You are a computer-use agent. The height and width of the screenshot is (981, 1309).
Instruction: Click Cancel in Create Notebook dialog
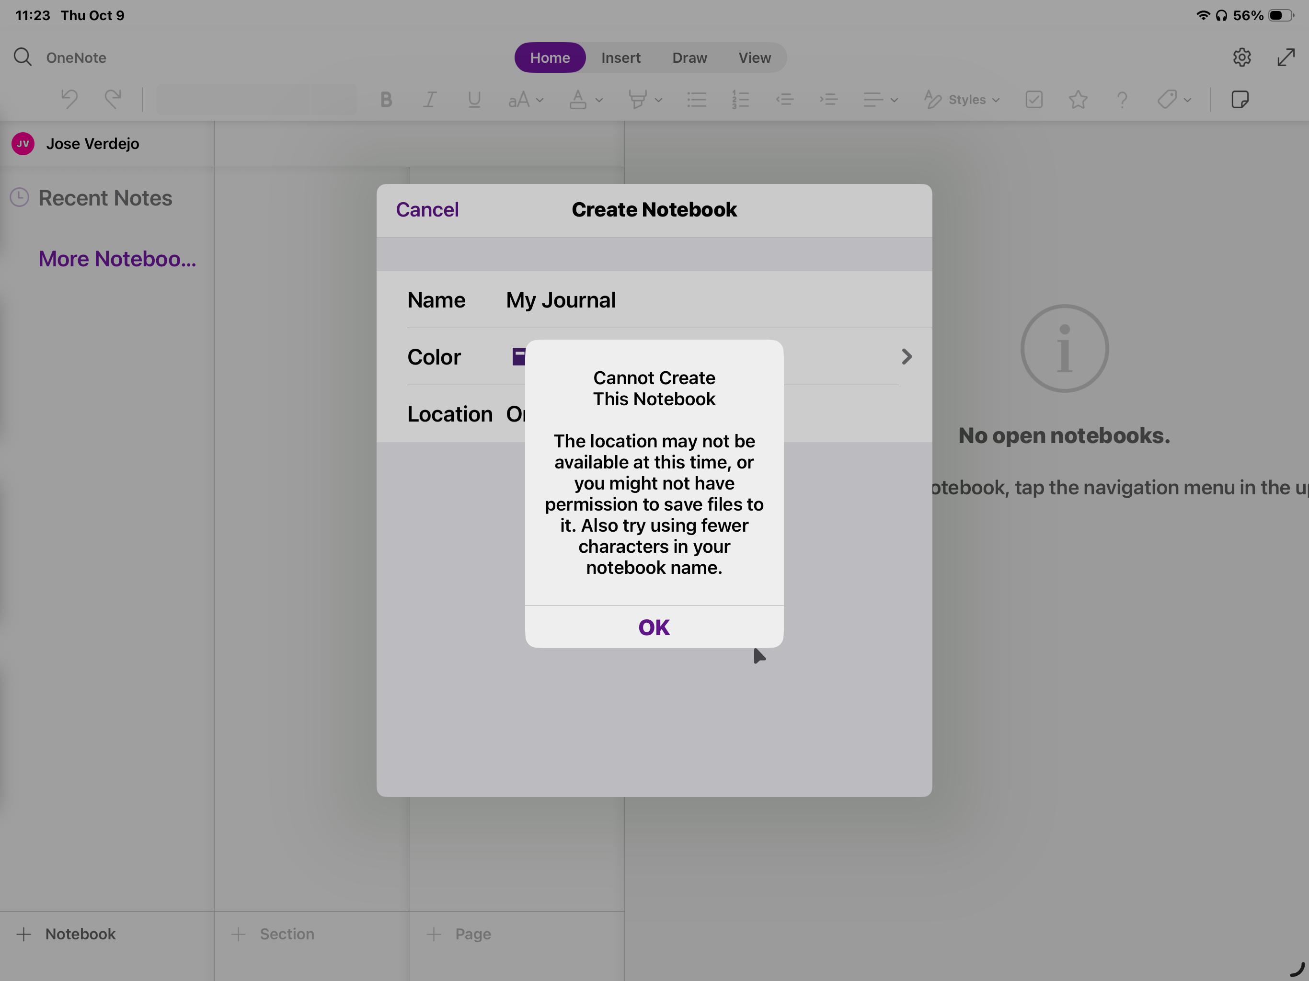pyautogui.click(x=426, y=209)
